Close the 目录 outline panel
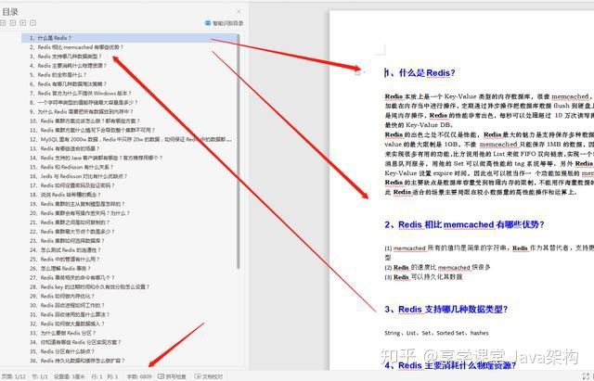 coord(239,12)
